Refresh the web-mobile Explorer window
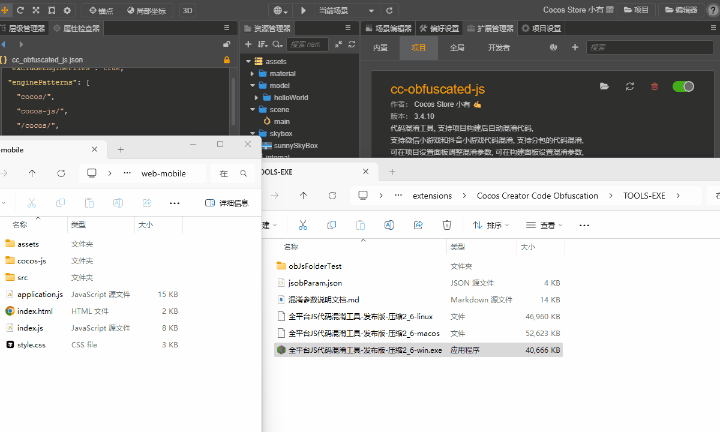Image resolution: width=720 pixels, height=432 pixels. [61, 173]
